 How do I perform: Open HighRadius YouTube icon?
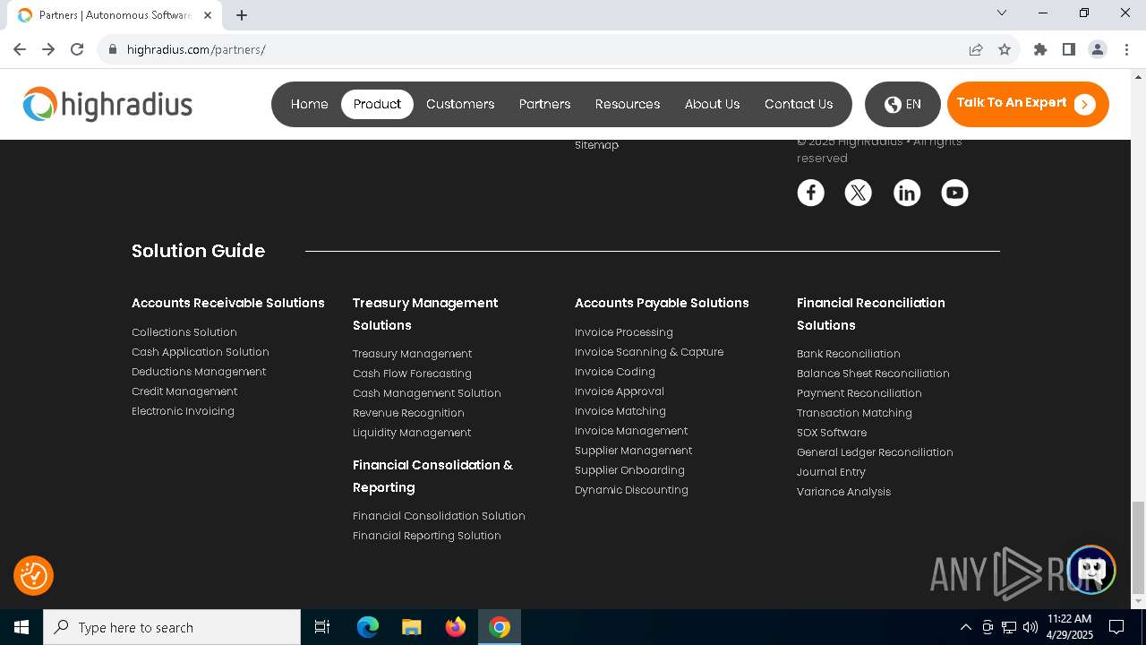pos(954,193)
